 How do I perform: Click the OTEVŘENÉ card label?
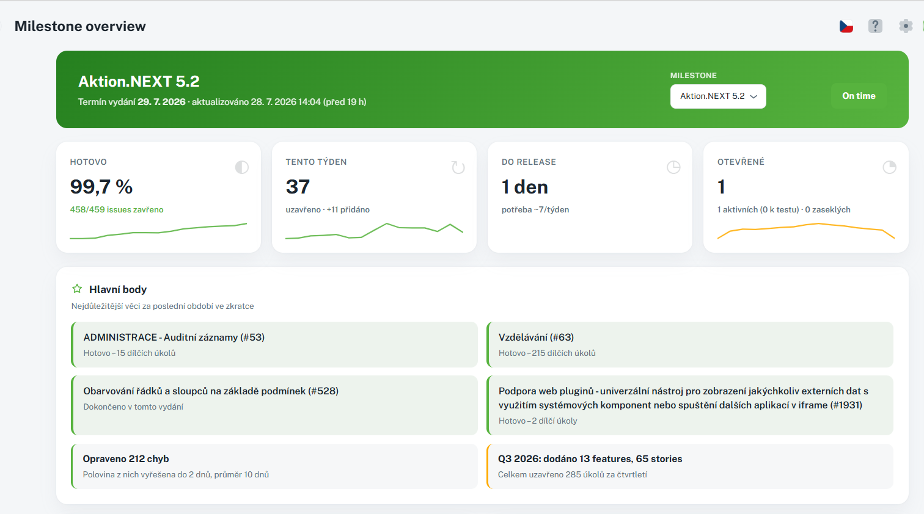click(x=741, y=162)
